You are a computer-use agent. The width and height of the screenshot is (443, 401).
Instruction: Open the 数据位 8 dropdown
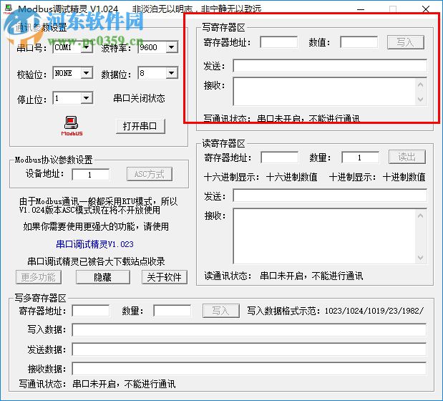(x=172, y=73)
